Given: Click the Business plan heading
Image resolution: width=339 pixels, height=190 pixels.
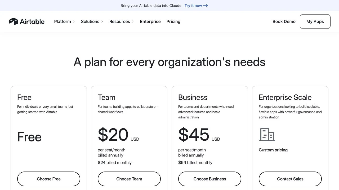Looking at the screenshot, I should (x=193, y=97).
